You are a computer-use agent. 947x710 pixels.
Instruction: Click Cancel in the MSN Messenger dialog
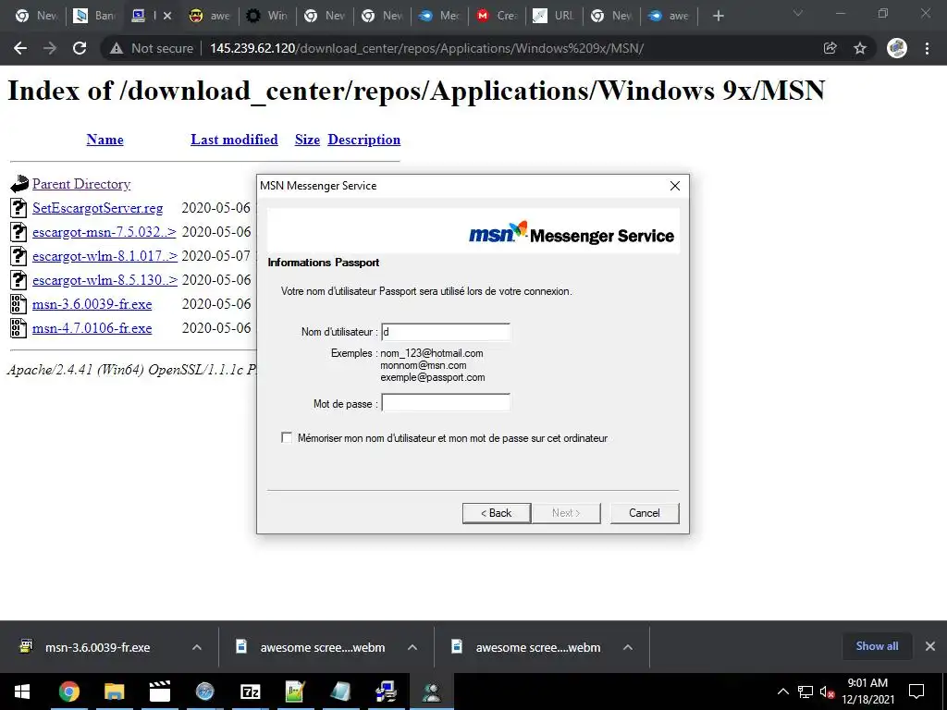(x=645, y=513)
